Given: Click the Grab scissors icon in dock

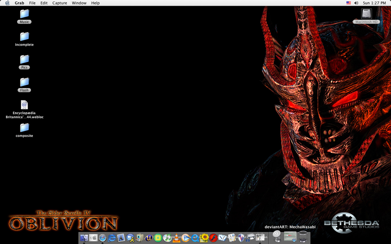Looking at the screenshot, I should [260, 237].
